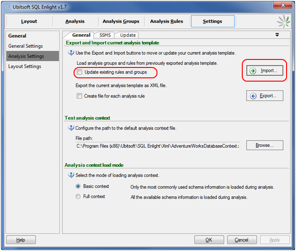Confirm with the OK button
Screen dimensions: 296x251
tap(209, 240)
